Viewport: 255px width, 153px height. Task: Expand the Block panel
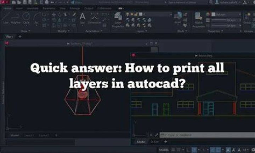tap(182, 31)
